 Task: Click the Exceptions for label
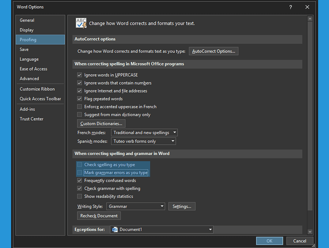coord(90,230)
